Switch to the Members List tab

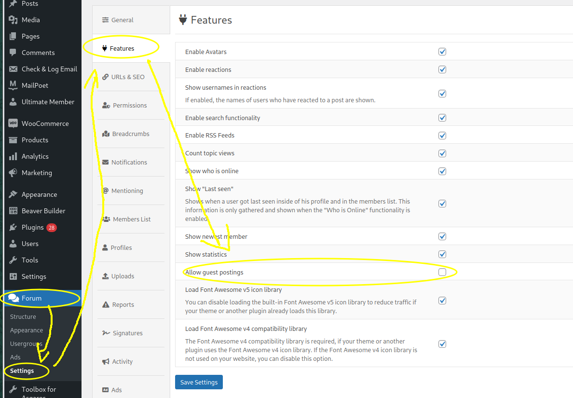point(131,220)
